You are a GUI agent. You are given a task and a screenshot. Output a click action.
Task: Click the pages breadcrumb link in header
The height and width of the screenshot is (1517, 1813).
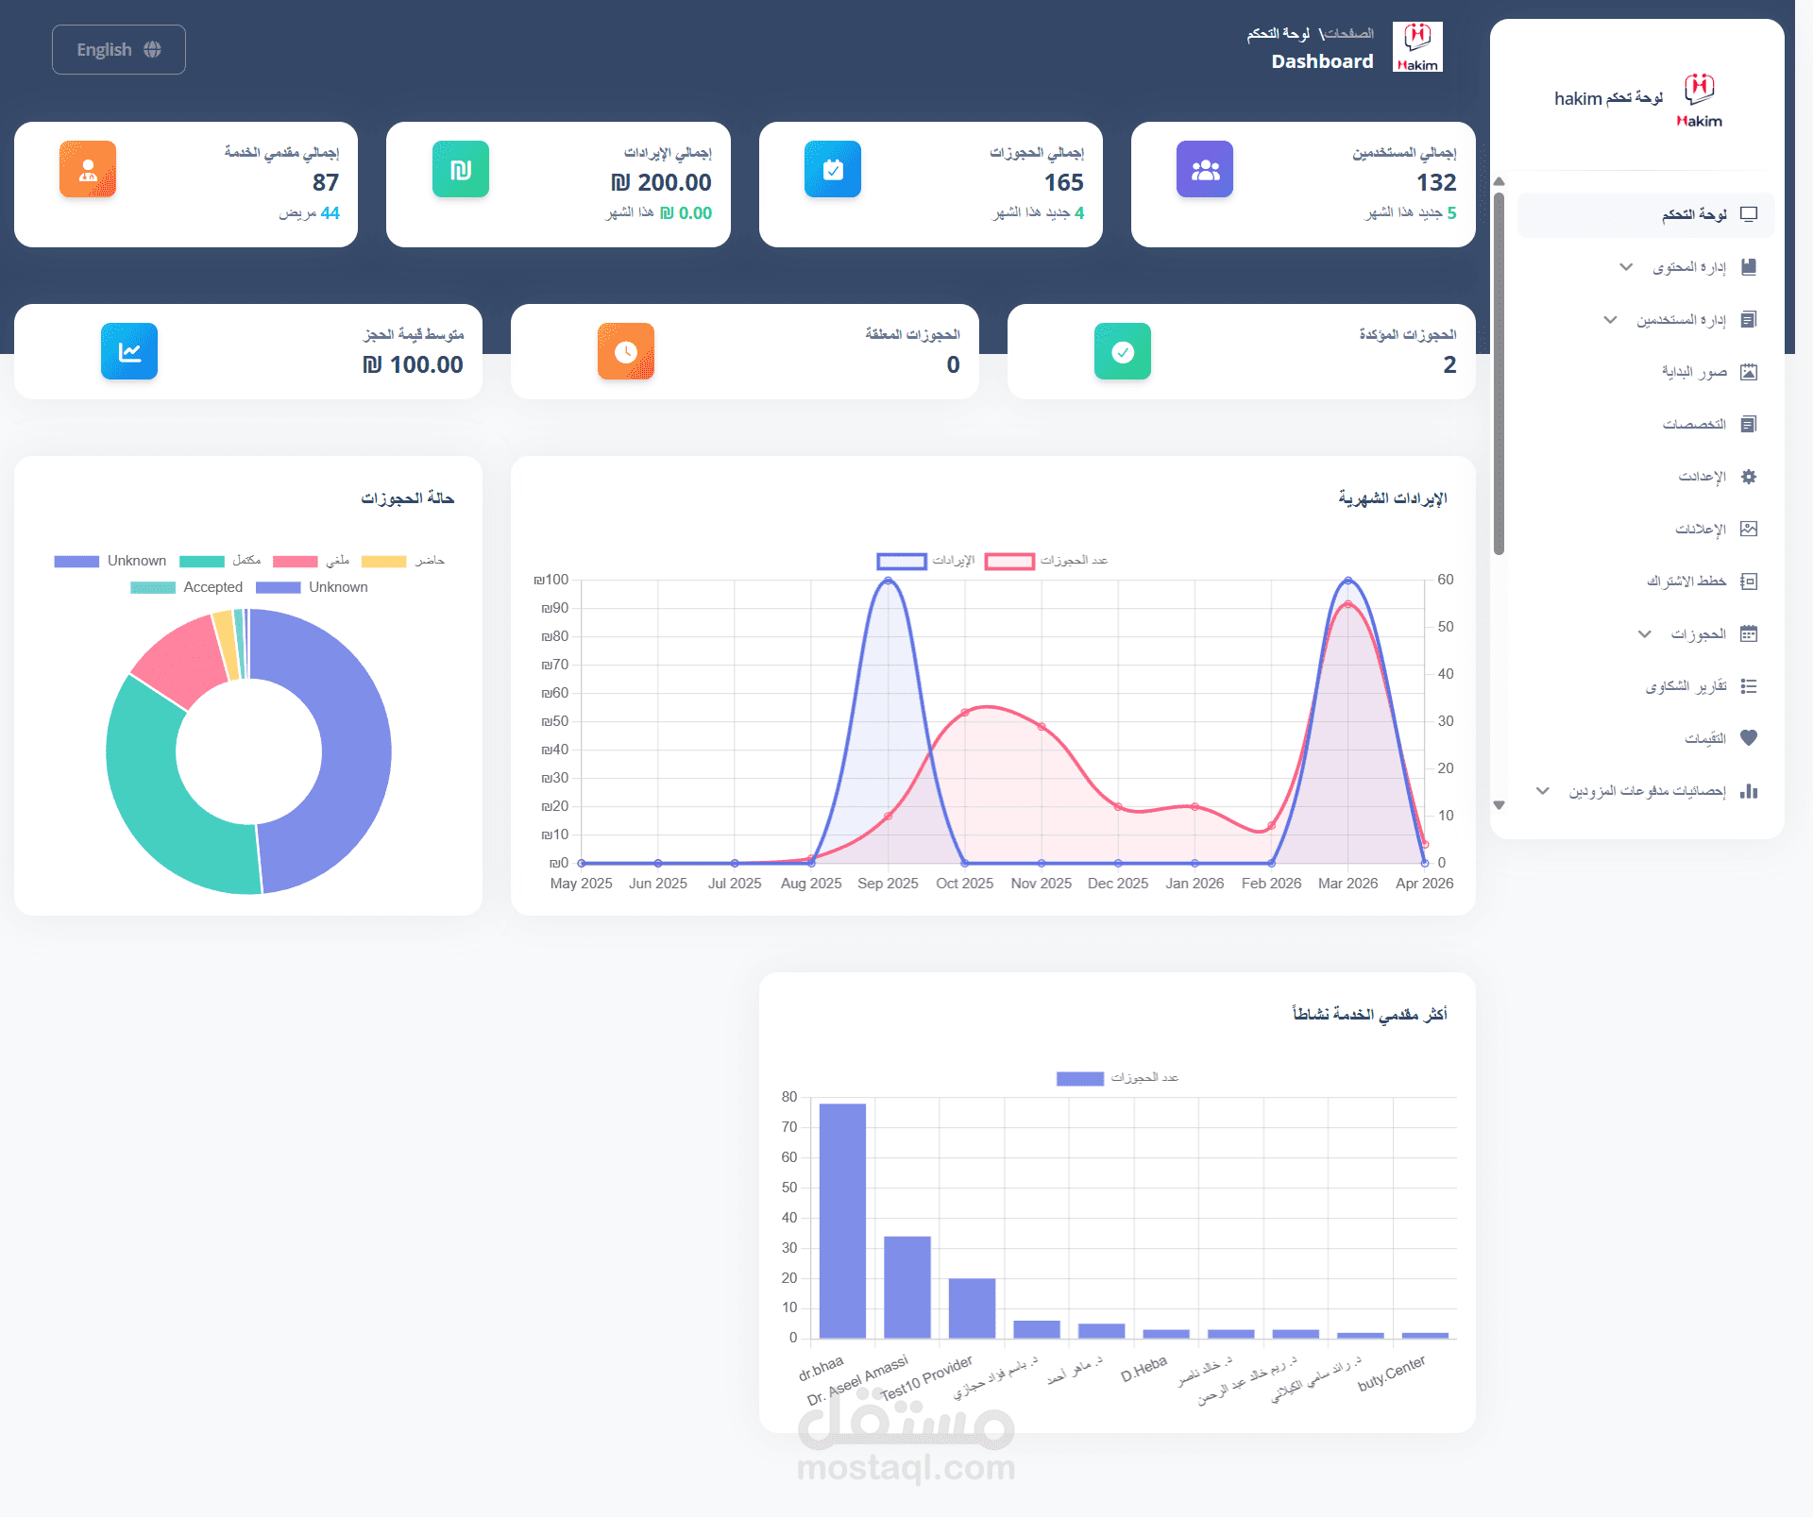coord(1348,33)
